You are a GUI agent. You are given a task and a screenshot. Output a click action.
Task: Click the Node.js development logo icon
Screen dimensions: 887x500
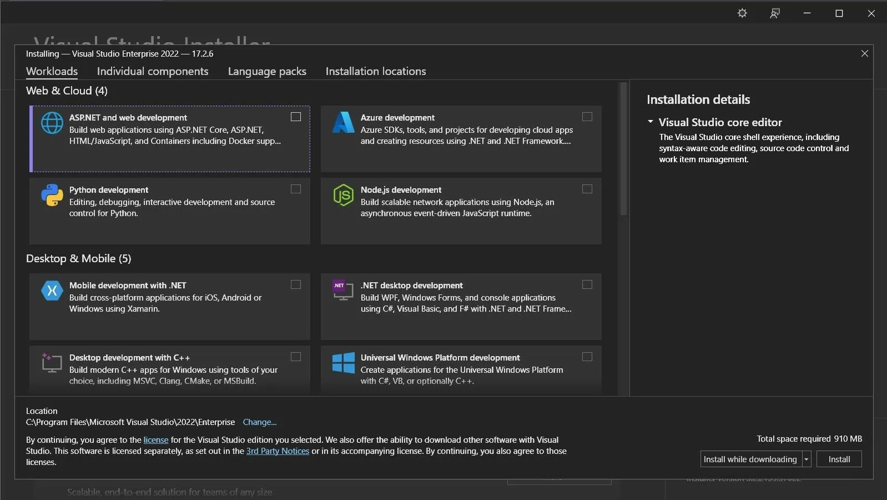click(343, 195)
